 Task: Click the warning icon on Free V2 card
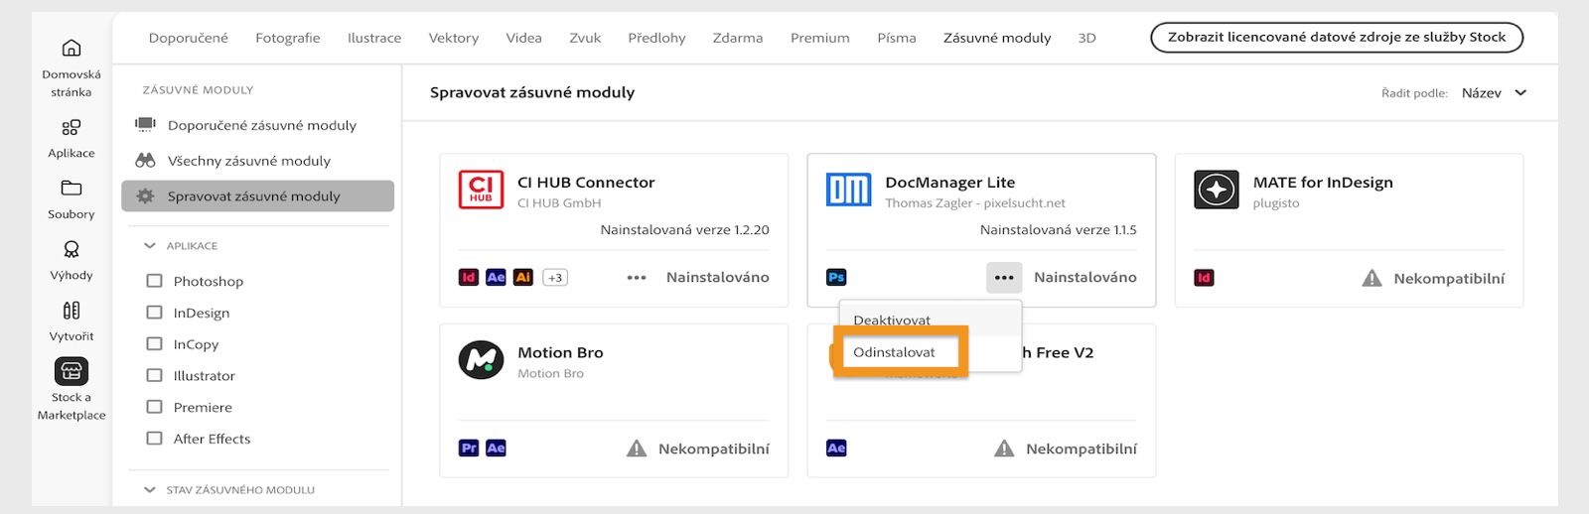click(x=1004, y=449)
